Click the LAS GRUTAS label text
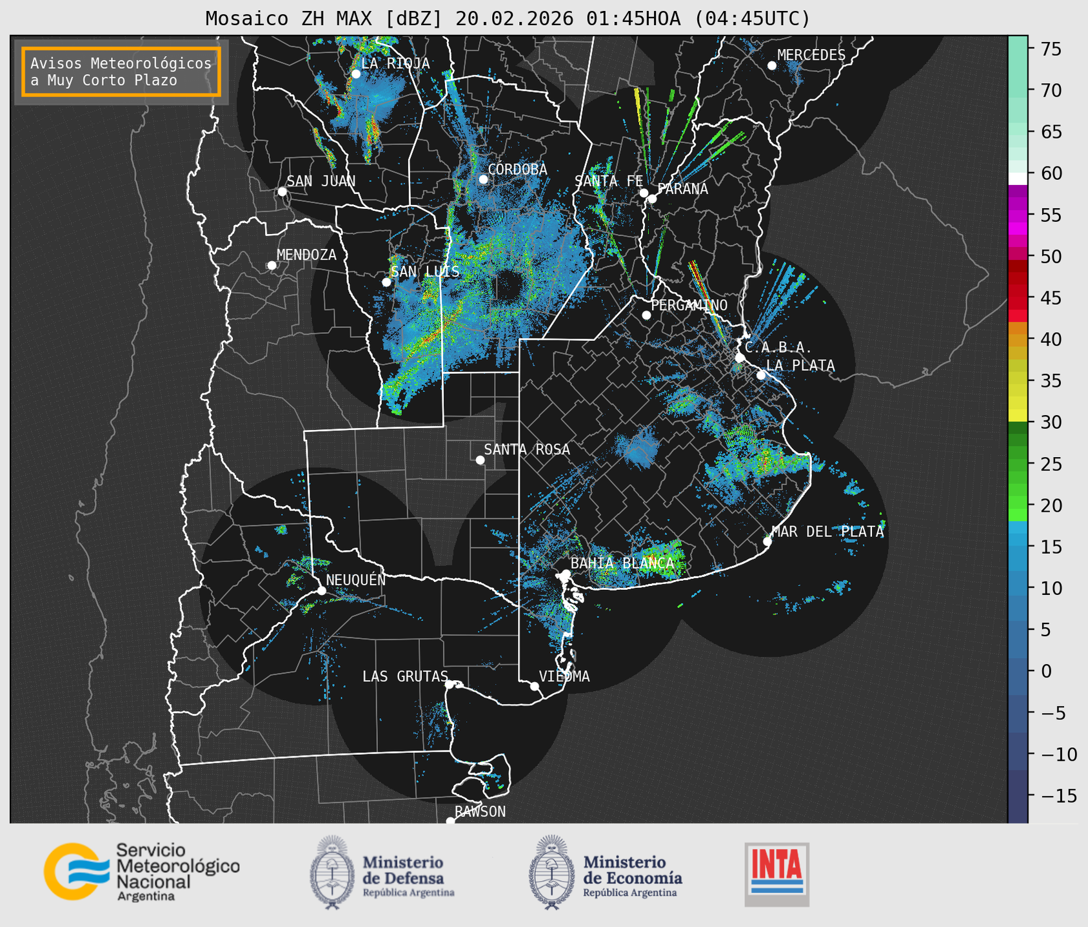Viewport: 1088px width, 927px height. (x=405, y=676)
